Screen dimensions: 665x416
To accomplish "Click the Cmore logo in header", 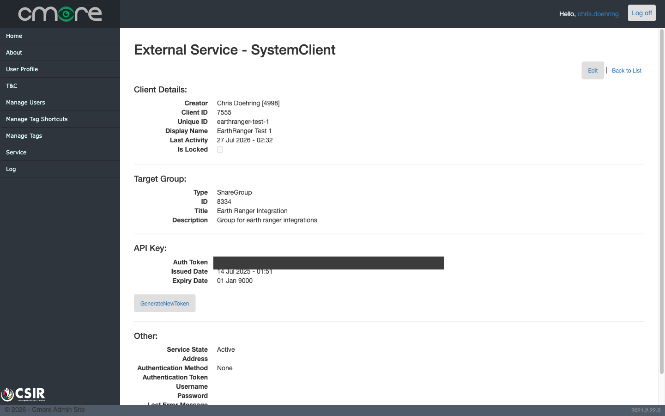I will coord(60,14).
